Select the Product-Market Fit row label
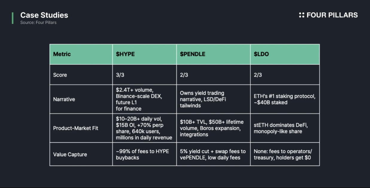Screen dimensions: 370x188 (76, 128)
